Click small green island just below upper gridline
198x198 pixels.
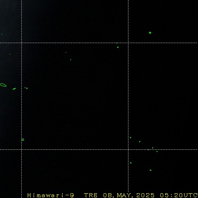pos(118,47)
